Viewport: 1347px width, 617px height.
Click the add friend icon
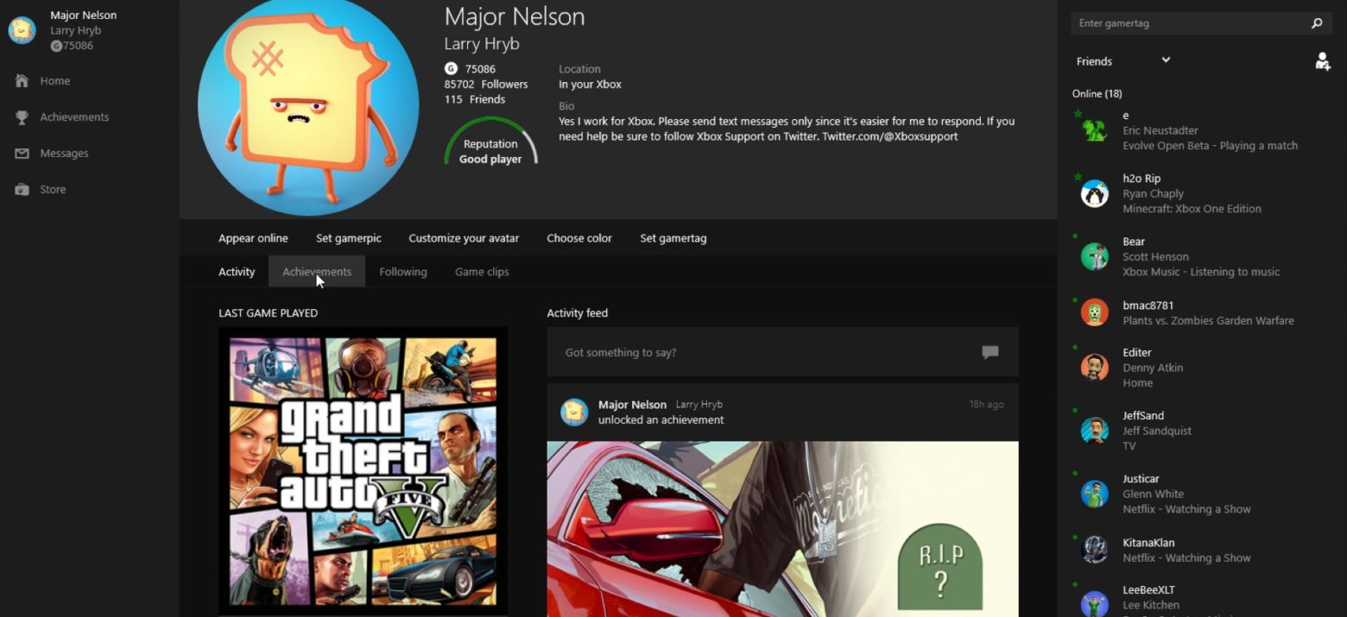point(1322,61)
